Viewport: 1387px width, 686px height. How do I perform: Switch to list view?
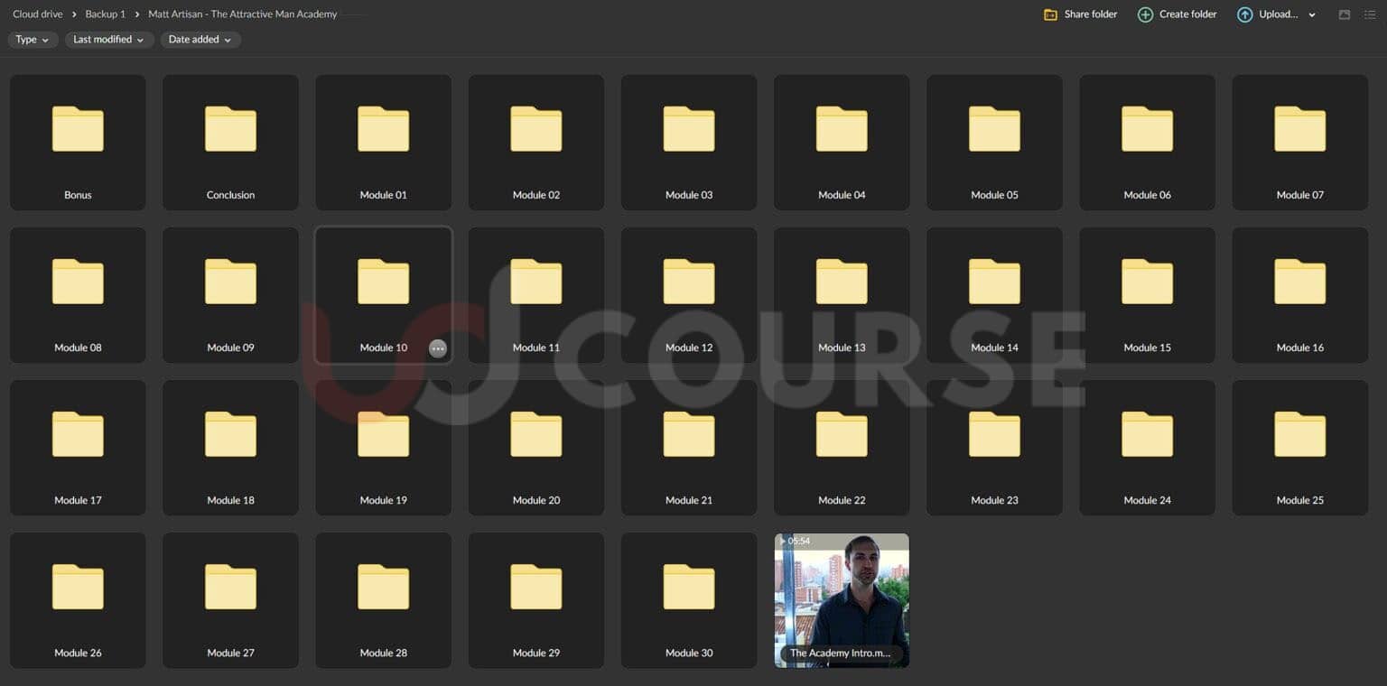[1370, 14]
